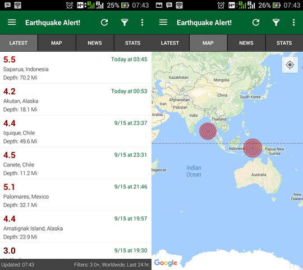
Task: Open overflow three-dot menu in left screen
Action: (x=142, y=22)
